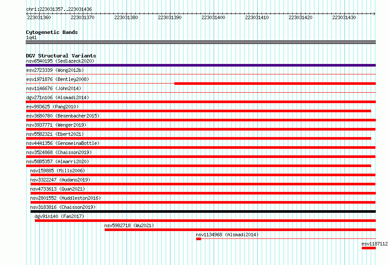This screenshot has width=388, height=265.
Task: Click dgv91n140 (Fan2017) label
Action: coord(59,216)
